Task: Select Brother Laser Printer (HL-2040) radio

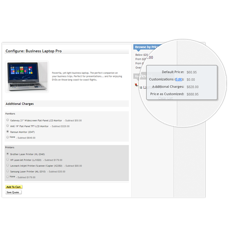Action: coord(8,154)
